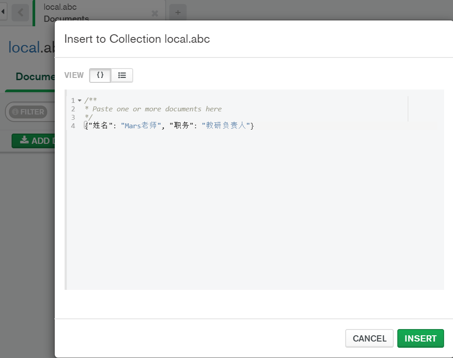
Task: Collapse comment block fold arrow on line 1
Action: [80, 101]
